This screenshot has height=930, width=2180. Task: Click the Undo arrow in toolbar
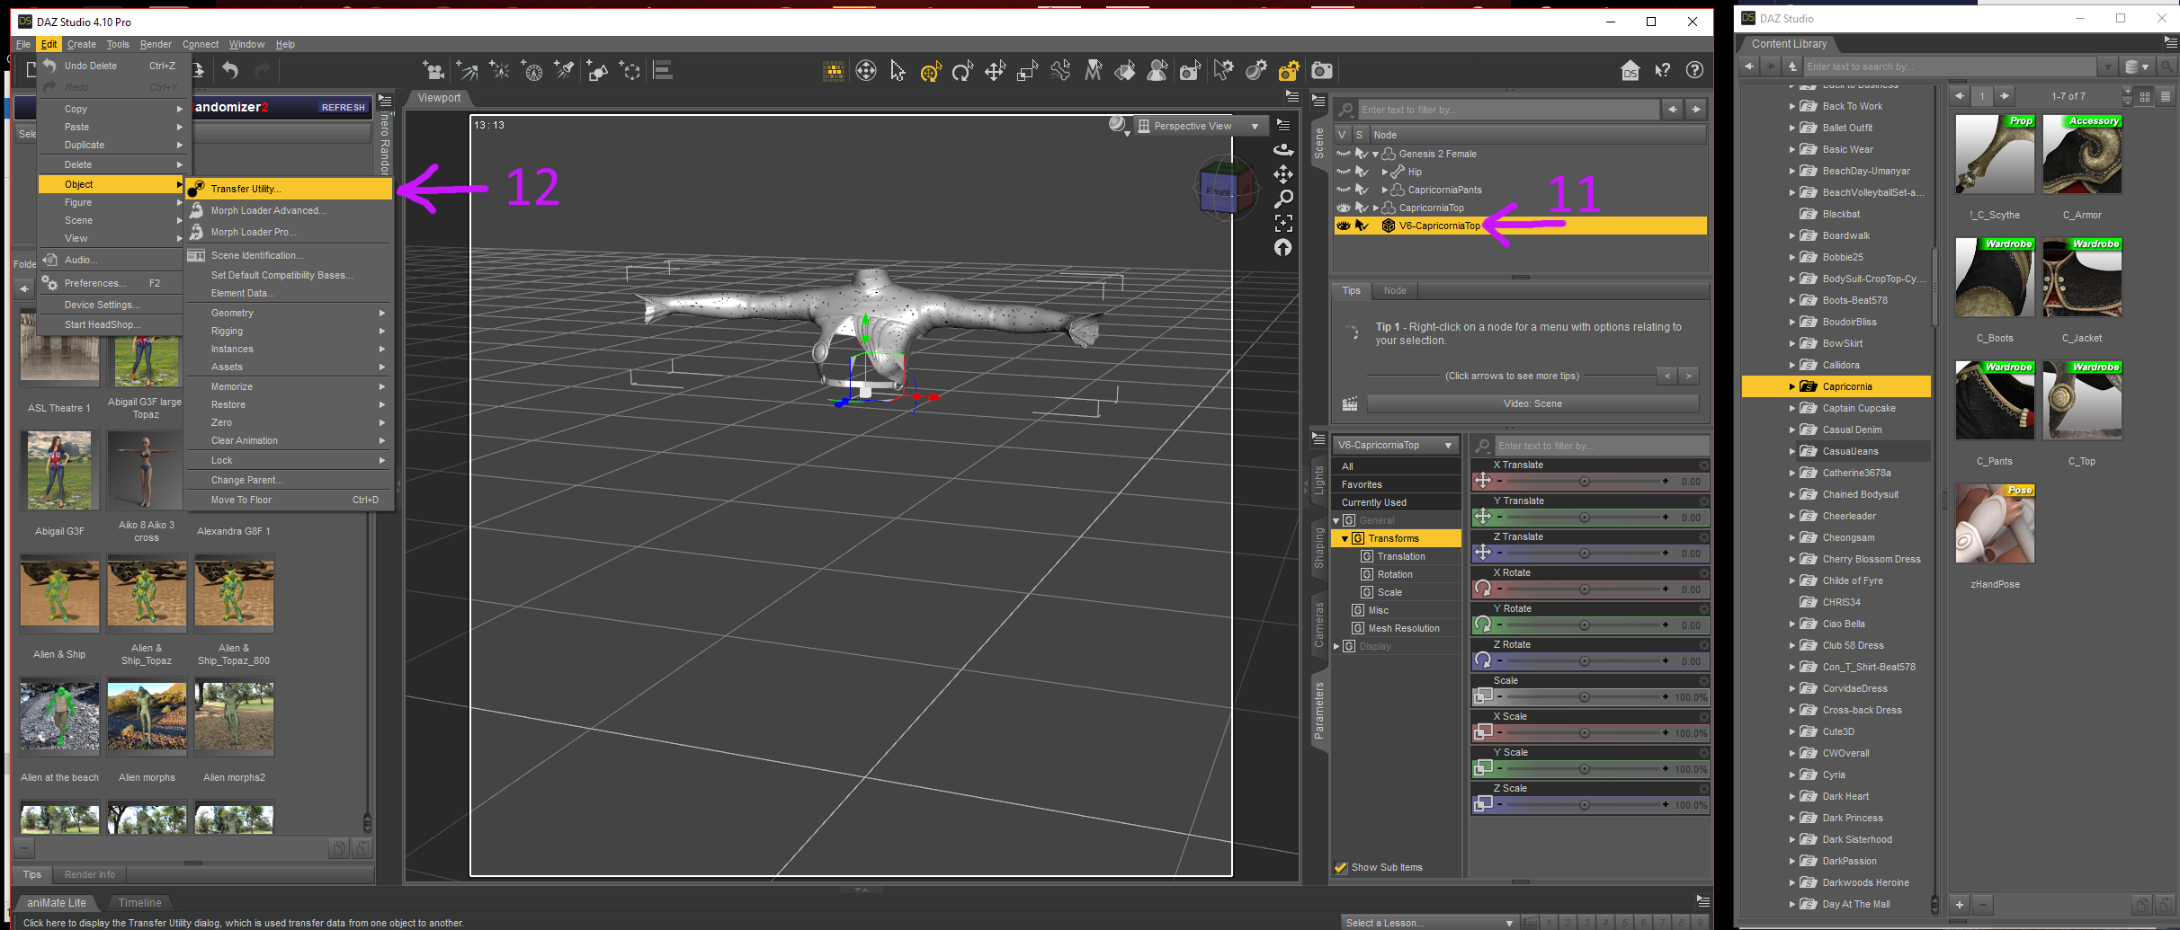[x=230, y=71]
